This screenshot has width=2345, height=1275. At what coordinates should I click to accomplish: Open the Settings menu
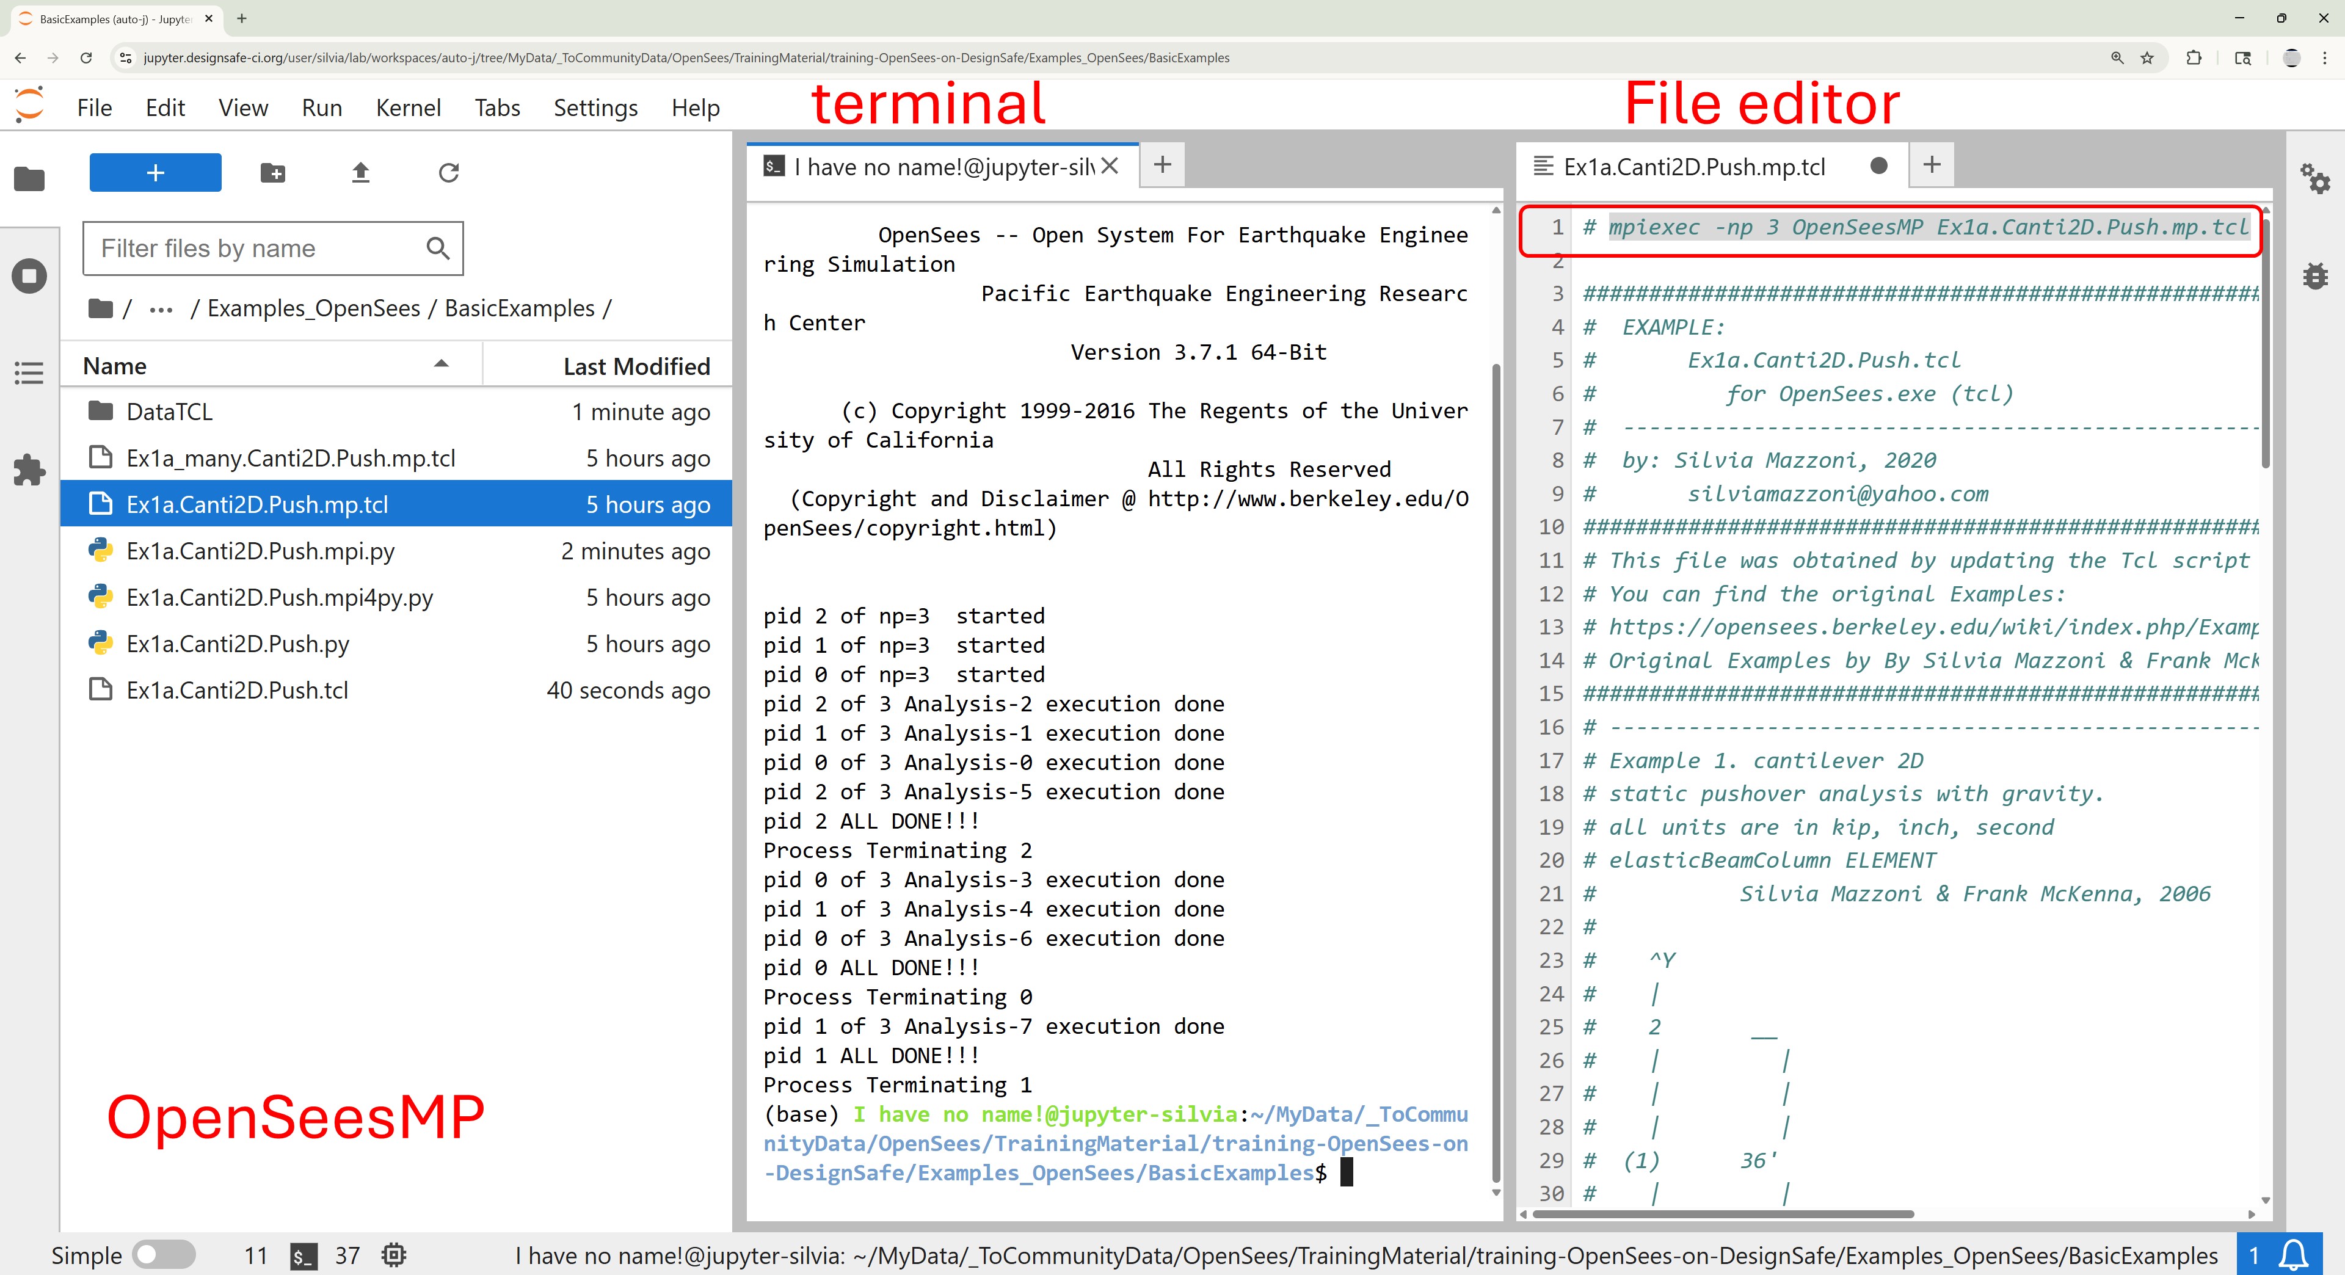click(595, 108)
